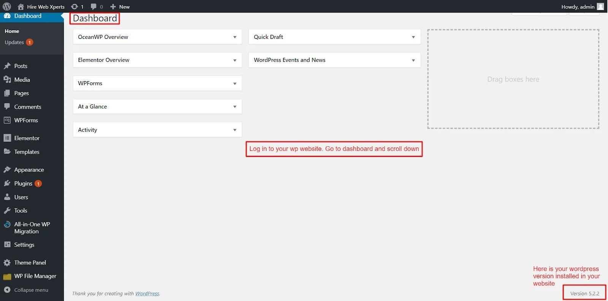Screen dimensions: 608x301
Task: Click the orange Plugins count badge
Action: (38, 183)
